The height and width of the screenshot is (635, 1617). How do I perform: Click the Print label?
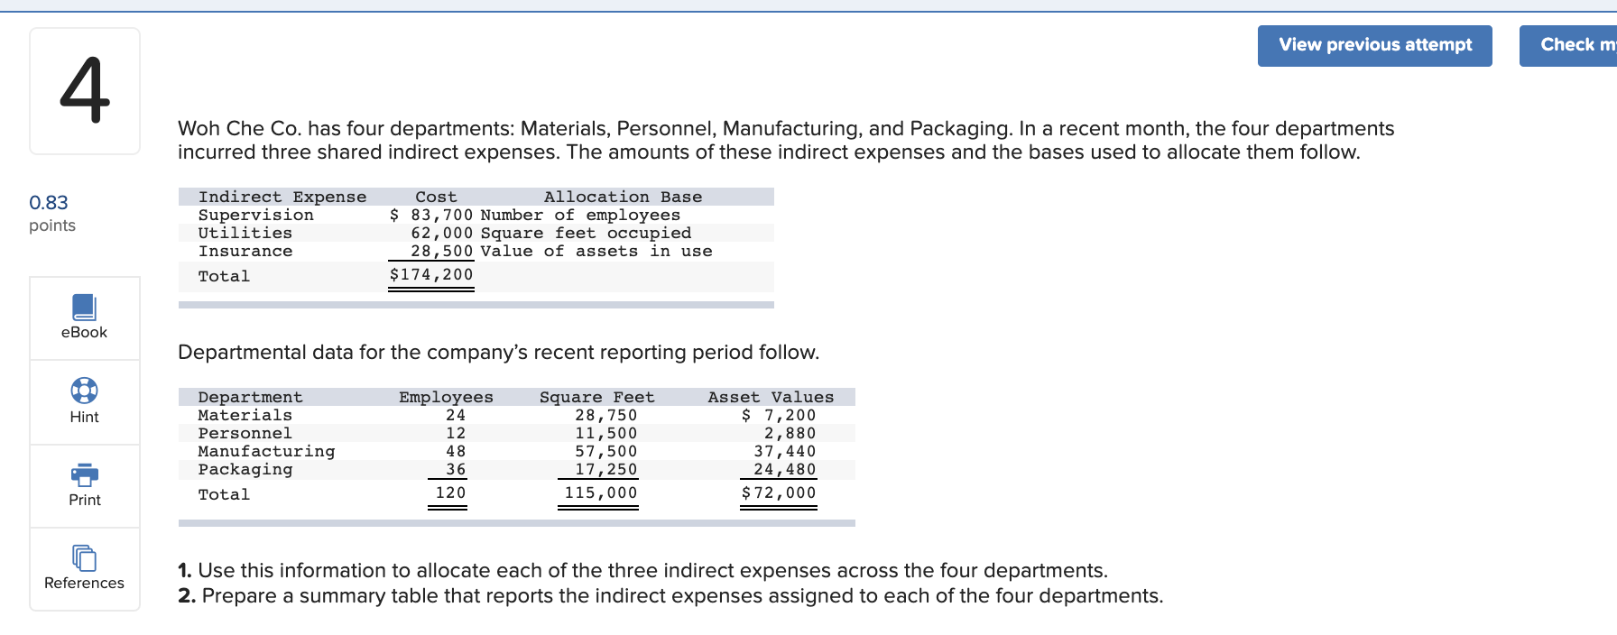(x=85, y=500)
